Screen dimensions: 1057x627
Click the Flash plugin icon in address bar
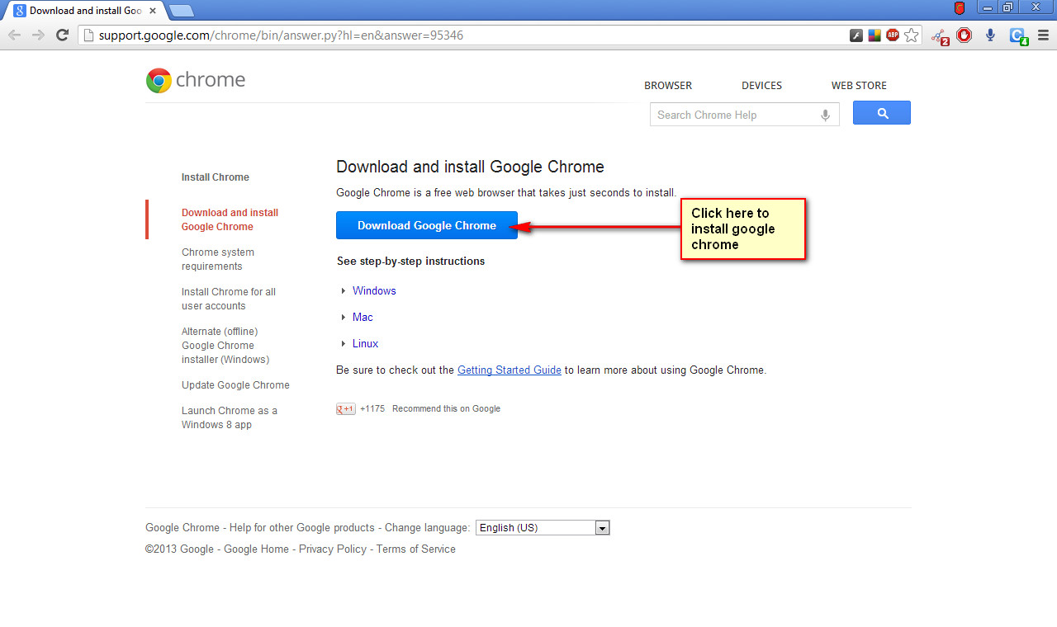(x=856, y=35)
